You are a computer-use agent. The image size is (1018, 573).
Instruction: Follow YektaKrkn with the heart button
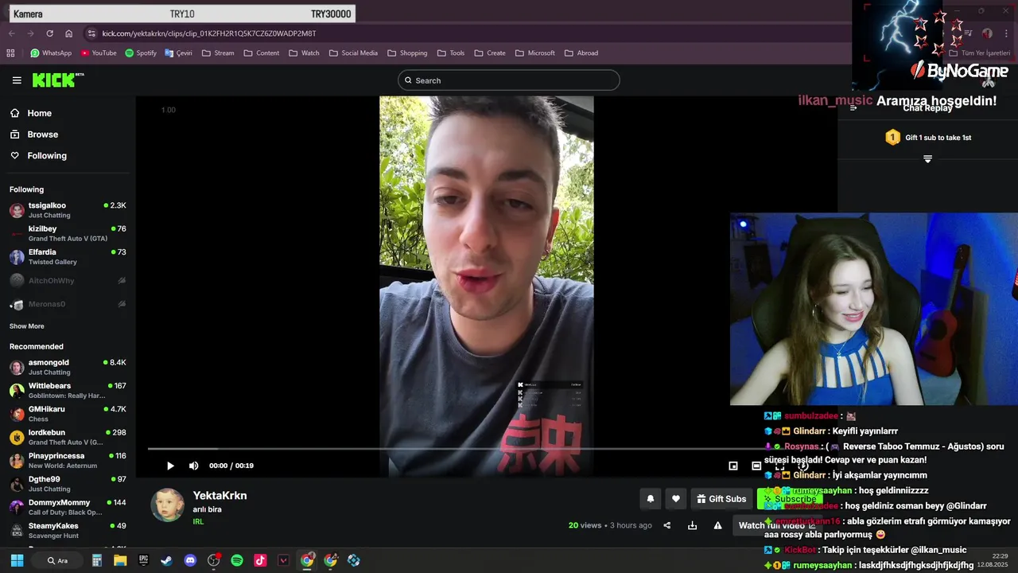pos(676,499)
